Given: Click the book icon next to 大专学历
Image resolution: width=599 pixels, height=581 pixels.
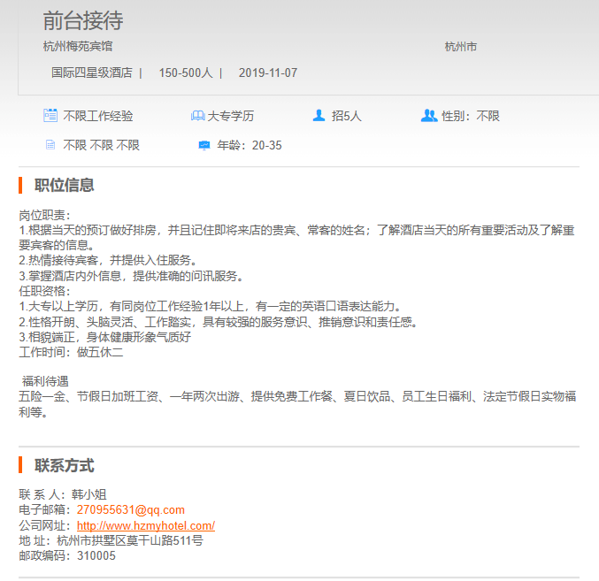Looking at the screenshot, I should (x=197, y=116).
